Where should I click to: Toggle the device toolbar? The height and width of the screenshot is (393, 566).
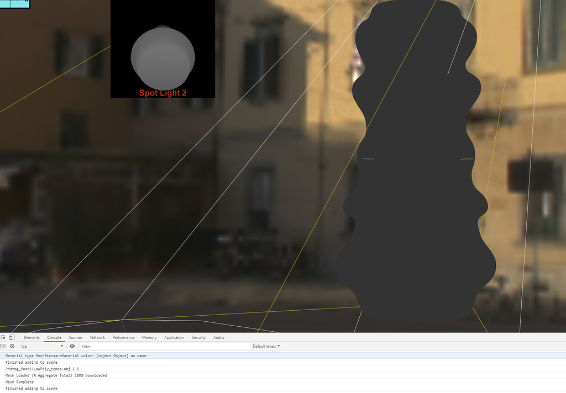coord(12,337)
